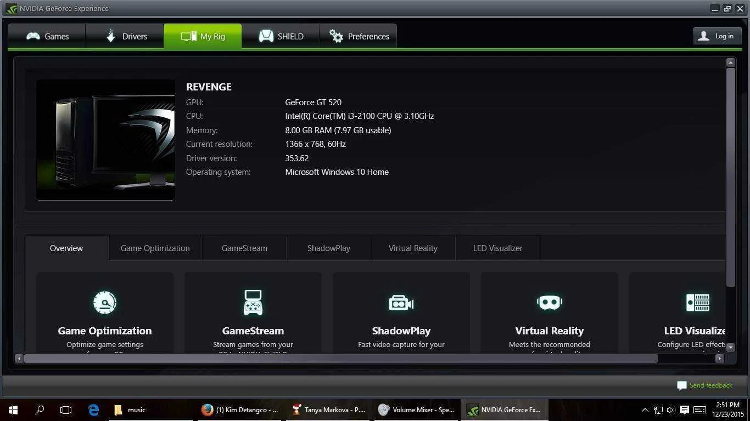Open the Games tab
Screen dimensions: 750x421
pyautogui.click(x=47, y=36)
